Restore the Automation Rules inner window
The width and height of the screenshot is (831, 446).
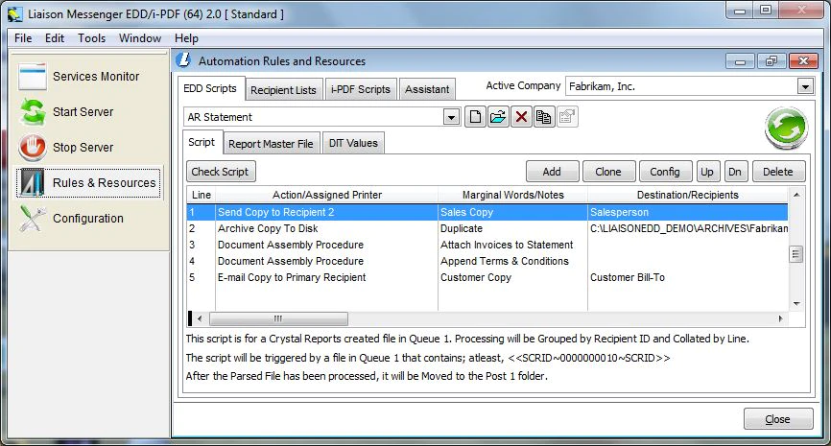pyautogui.click(x=772, y=61)
